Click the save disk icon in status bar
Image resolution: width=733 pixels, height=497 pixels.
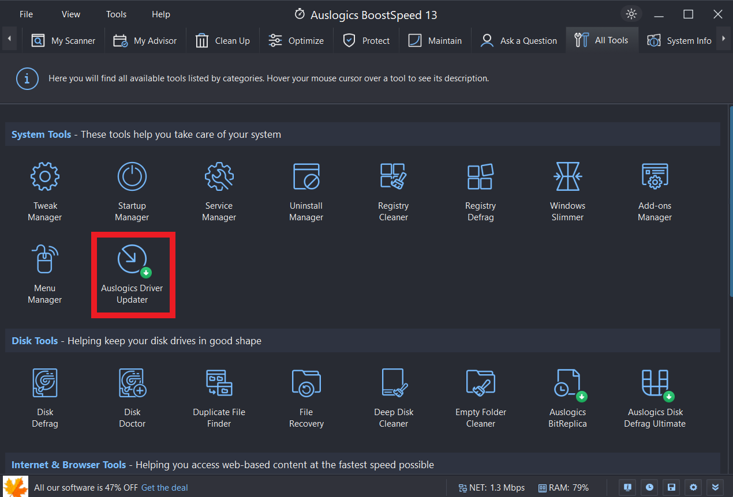tap(671, 487)
